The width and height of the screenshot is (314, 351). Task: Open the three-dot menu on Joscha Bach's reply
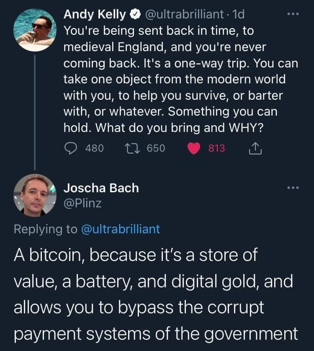pyautogui.click(x=293, y=187)
